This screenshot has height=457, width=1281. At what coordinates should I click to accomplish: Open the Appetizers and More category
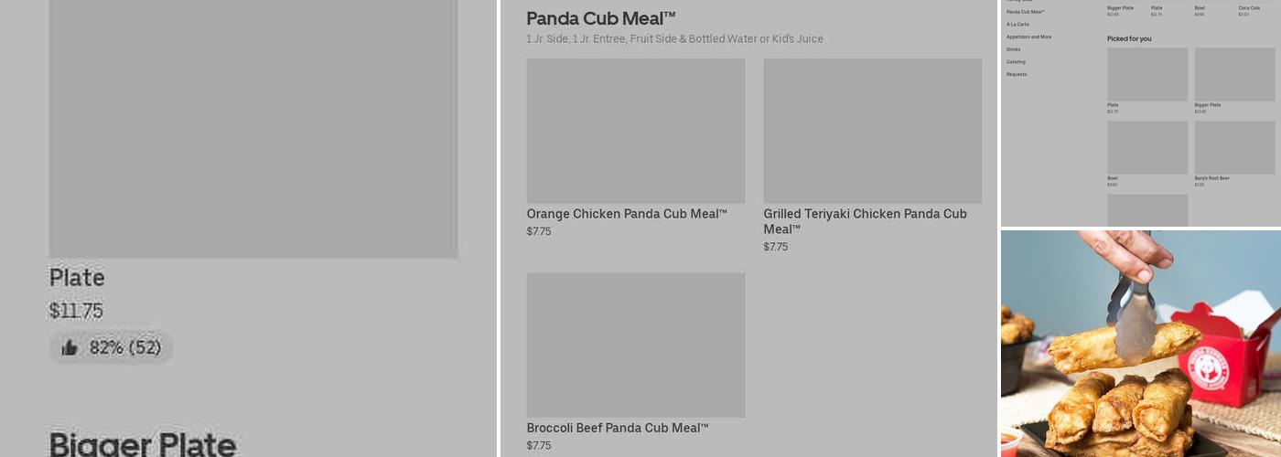(x=1028, y=37)
